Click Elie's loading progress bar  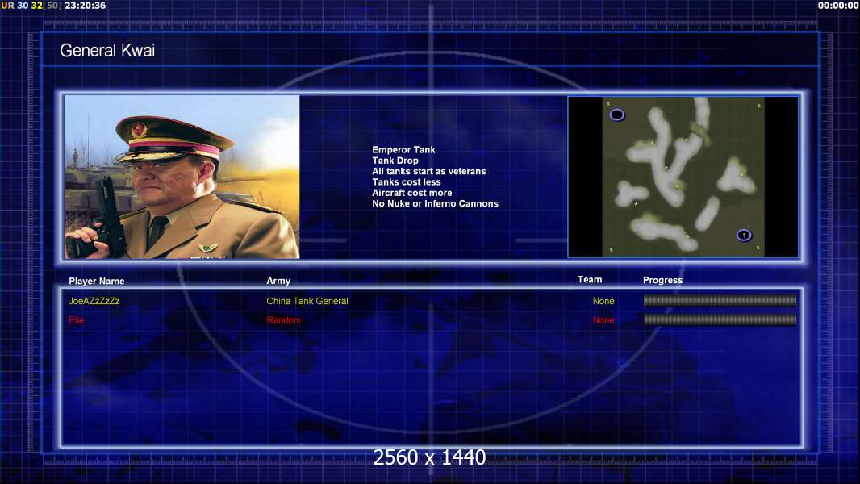720,319
